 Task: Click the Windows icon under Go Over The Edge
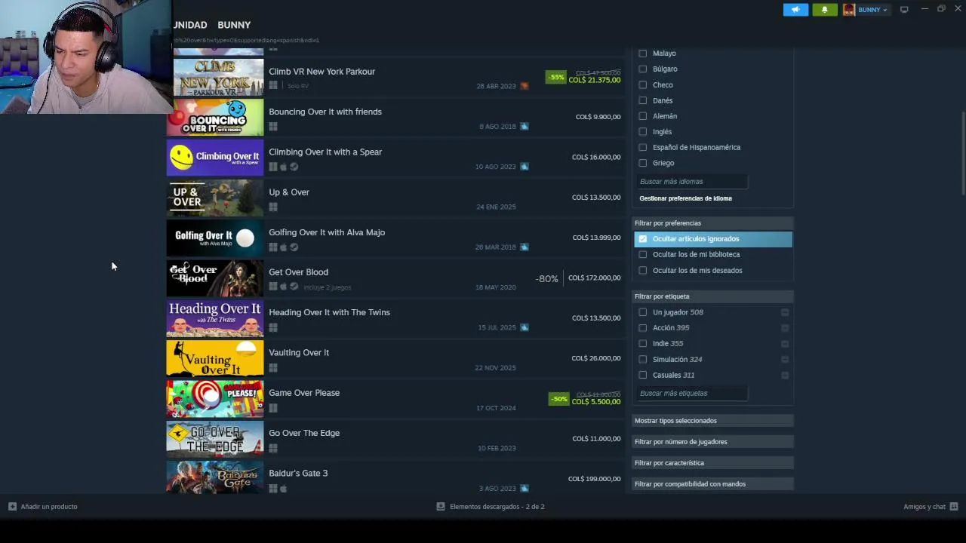[273, 448]
